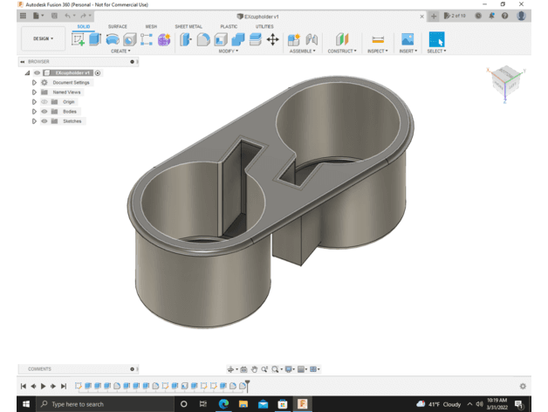
Task: Click the Redo arrow
Action: tap(83, 16)
